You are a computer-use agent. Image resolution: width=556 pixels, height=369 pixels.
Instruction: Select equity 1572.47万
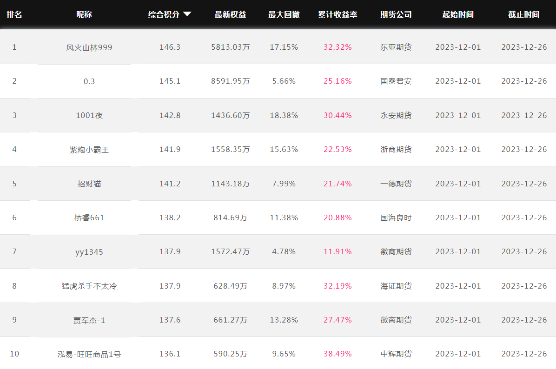[x=231, y=252]
